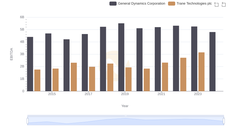Click the 2019 General Dynamics bar
Image resolution: width=229 pixels, height=132 pixels.
tap(121, 57)
